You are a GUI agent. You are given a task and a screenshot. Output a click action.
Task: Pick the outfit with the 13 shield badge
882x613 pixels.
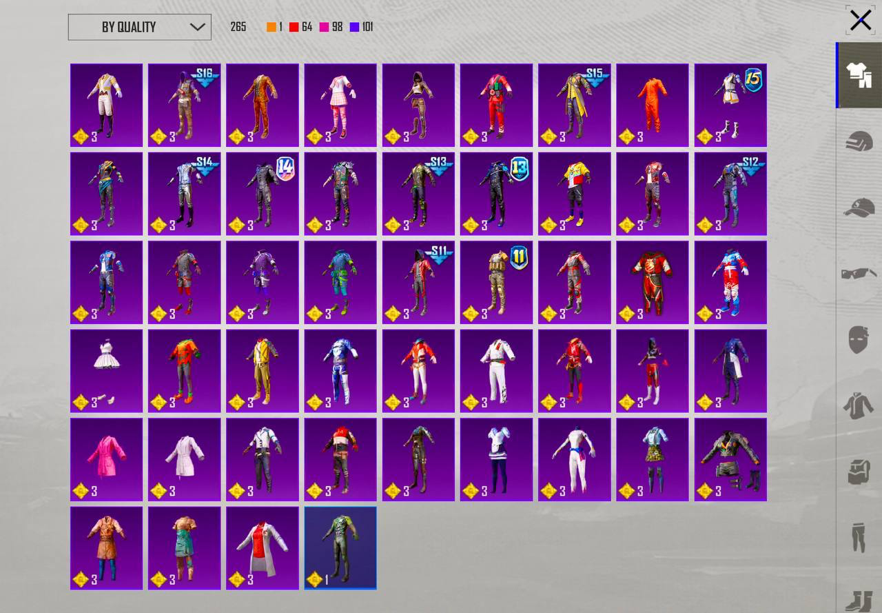coord(496,194)
